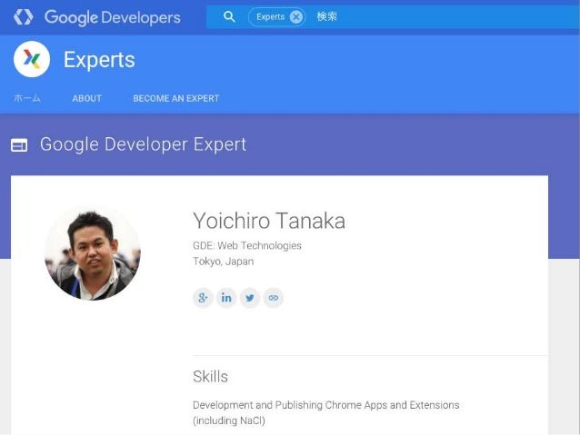Click the Skills section heading
Screen dimensions: 580x435
211,377
